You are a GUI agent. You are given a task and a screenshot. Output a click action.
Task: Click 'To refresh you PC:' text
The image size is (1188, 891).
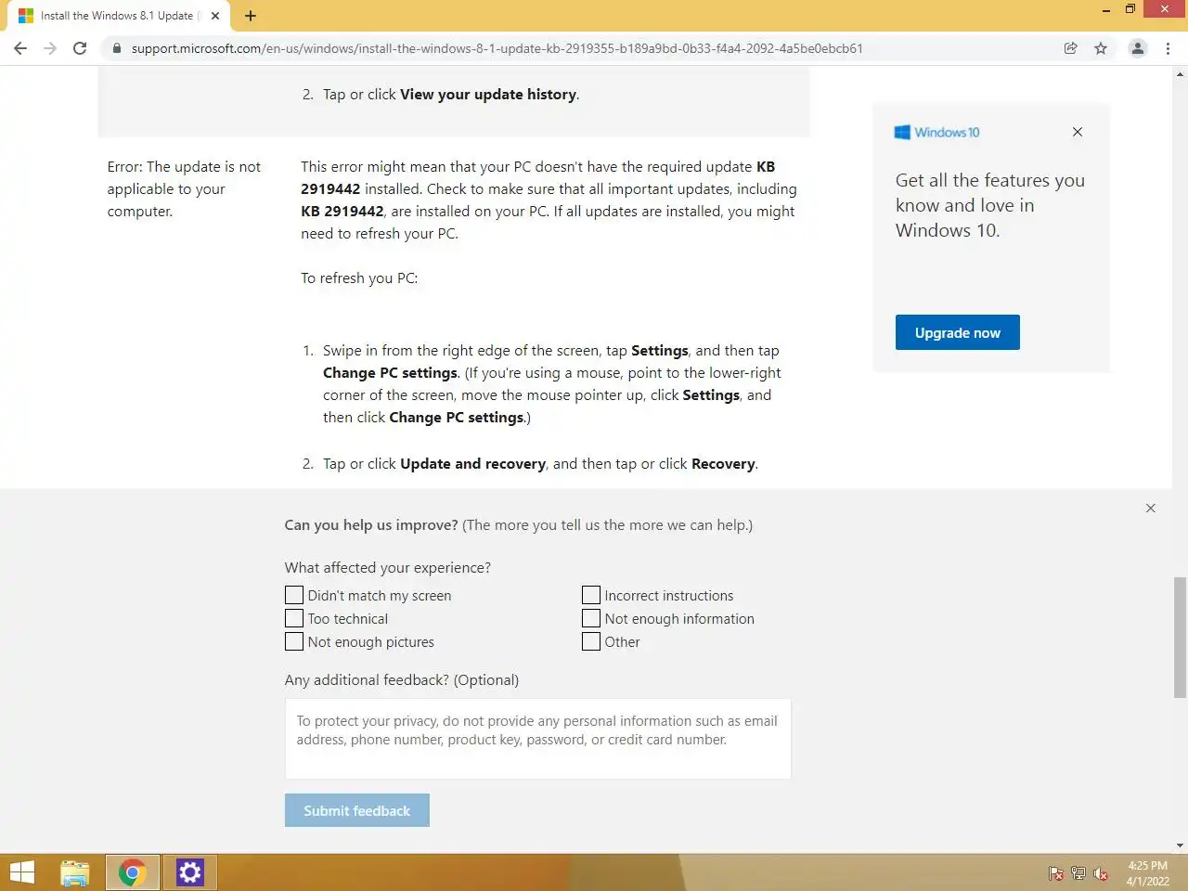pyautogui.click(x=359, y=278)
